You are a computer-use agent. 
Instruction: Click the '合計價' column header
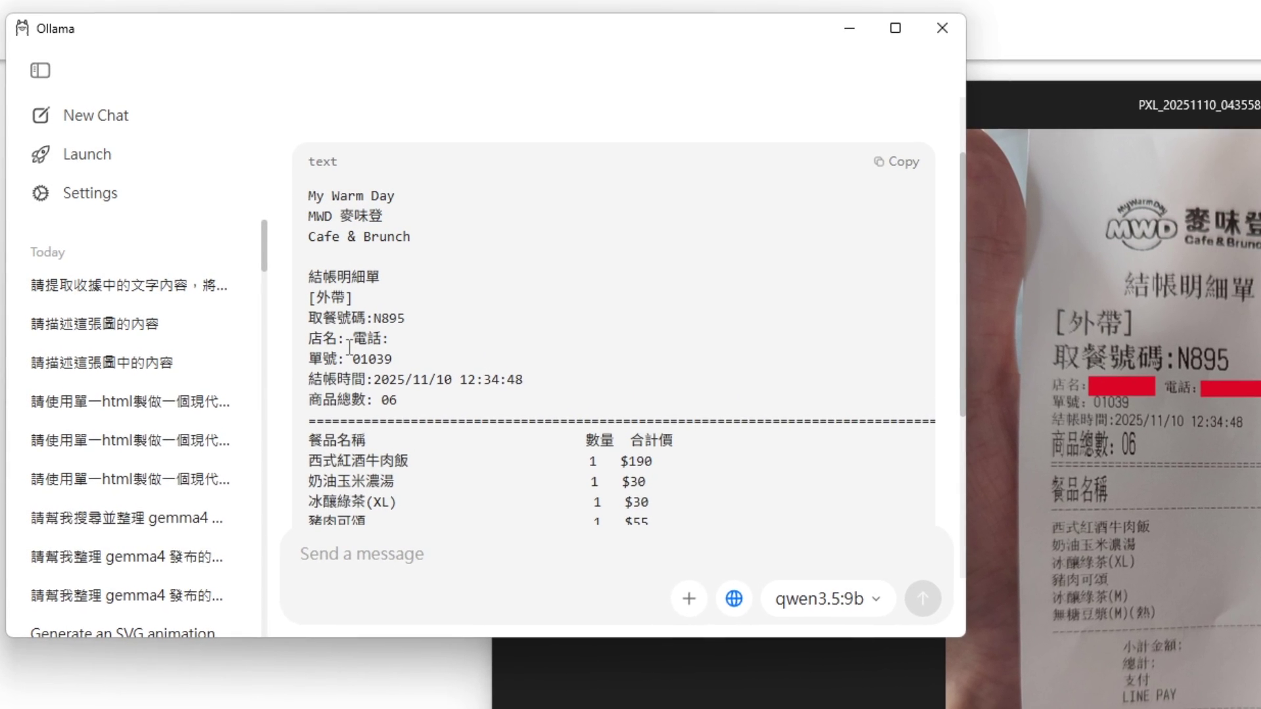point(652,440)
